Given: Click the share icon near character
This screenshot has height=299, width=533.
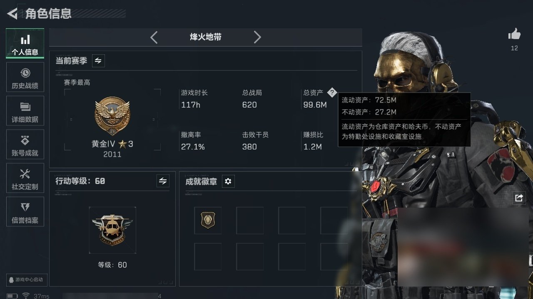Looking at the screenshot, I should (519, 198).
